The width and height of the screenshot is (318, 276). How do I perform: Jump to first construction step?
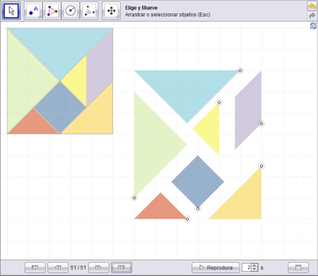(35, 268)
